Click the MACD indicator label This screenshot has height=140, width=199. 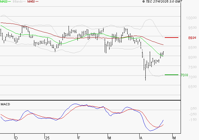[x=5, y=104]
